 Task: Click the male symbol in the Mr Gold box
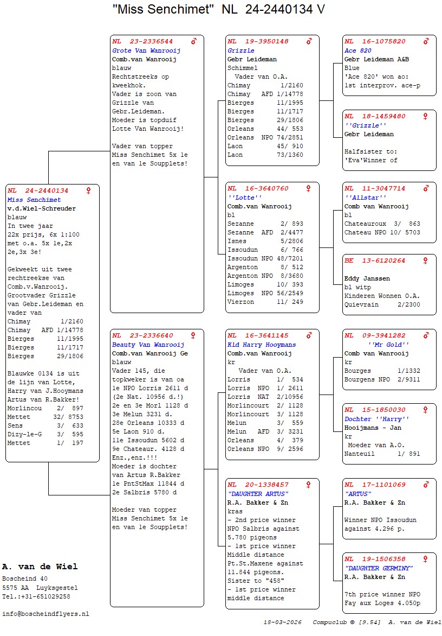(426, 336)
